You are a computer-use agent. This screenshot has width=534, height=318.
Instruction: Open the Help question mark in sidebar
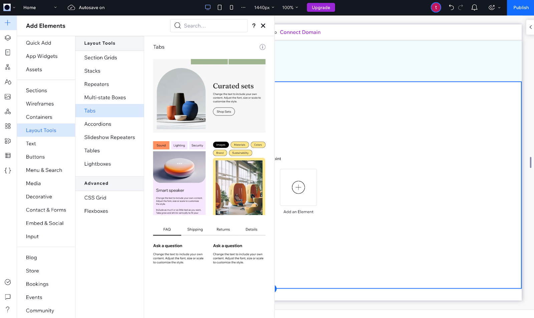8,309
